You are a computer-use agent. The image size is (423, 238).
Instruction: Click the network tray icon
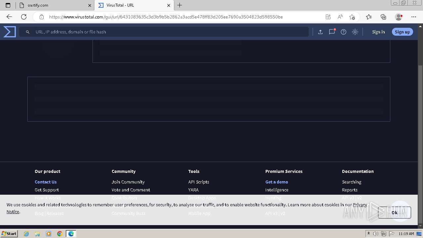tap(383, 234)
